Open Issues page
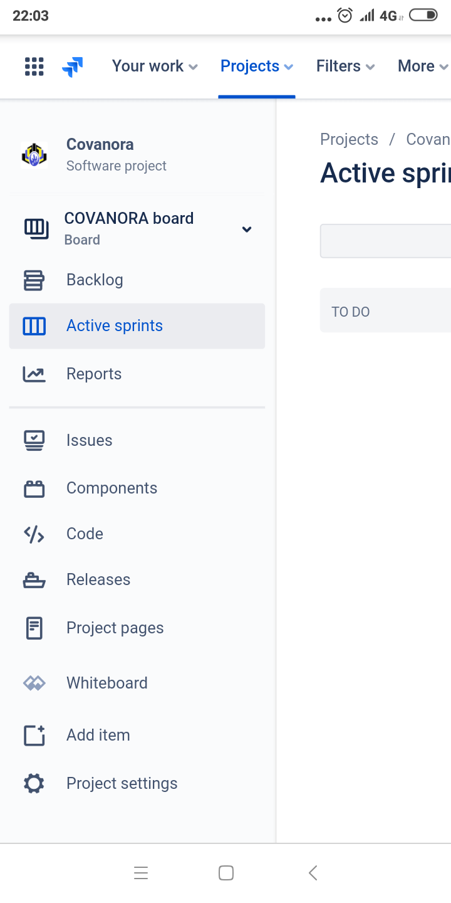The image size is (451, 903). pyautogui.click(x=90, y=440)
